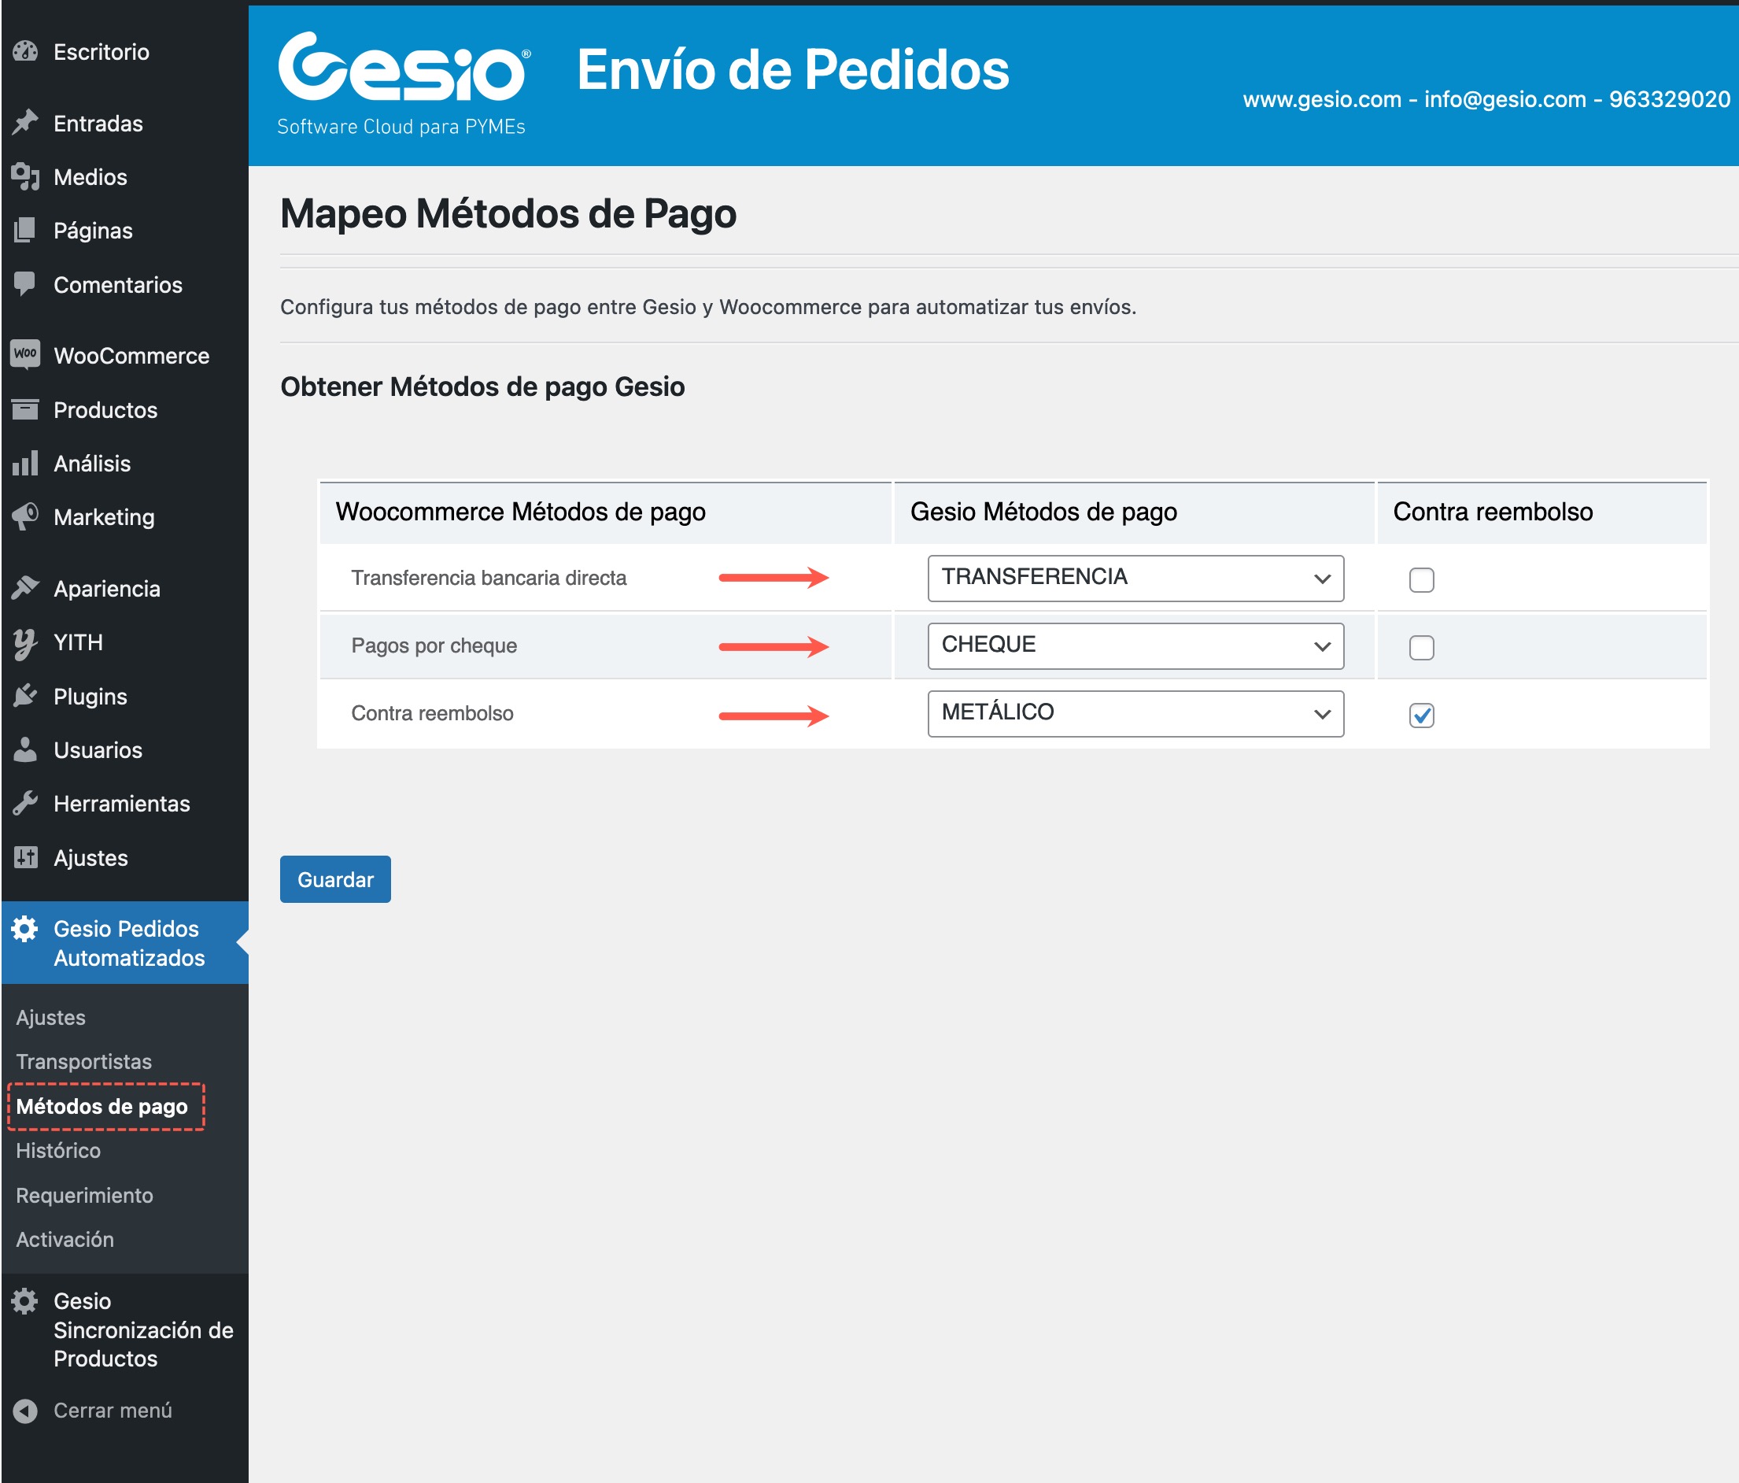Open the Transportistas submenu item
This screenshot has width=1739, height=1483.
click(x=84, y=1061)
